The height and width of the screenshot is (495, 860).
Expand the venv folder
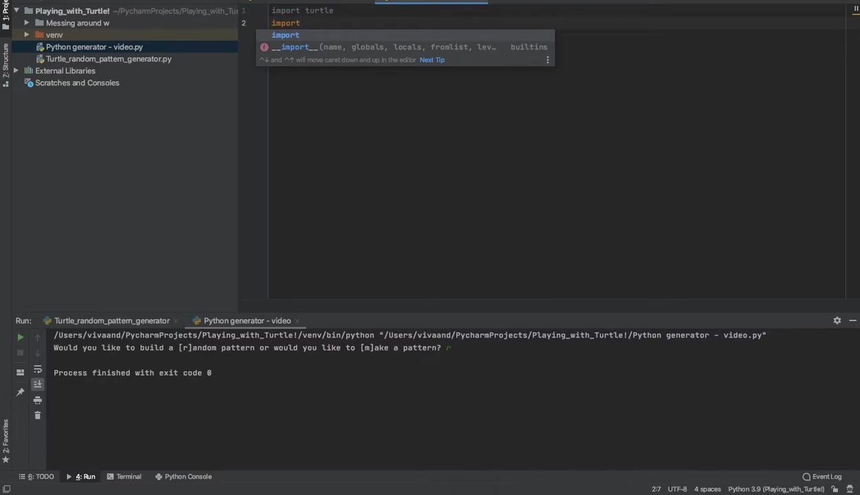pyautogui.click(x=27, y=35)
